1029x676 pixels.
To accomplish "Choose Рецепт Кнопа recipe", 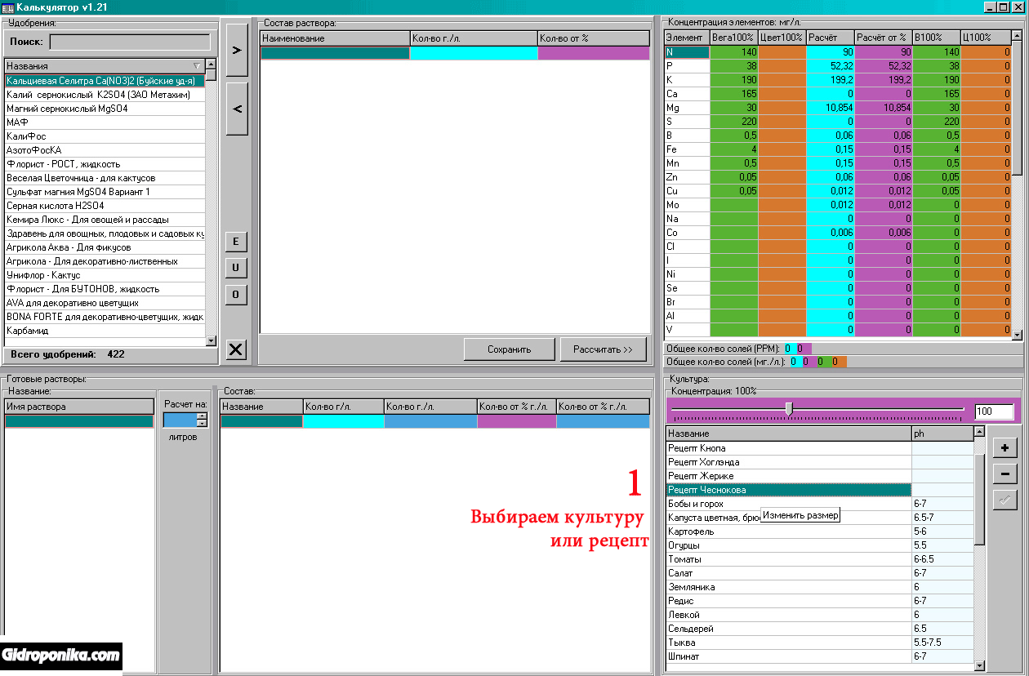I will (789, 448).
